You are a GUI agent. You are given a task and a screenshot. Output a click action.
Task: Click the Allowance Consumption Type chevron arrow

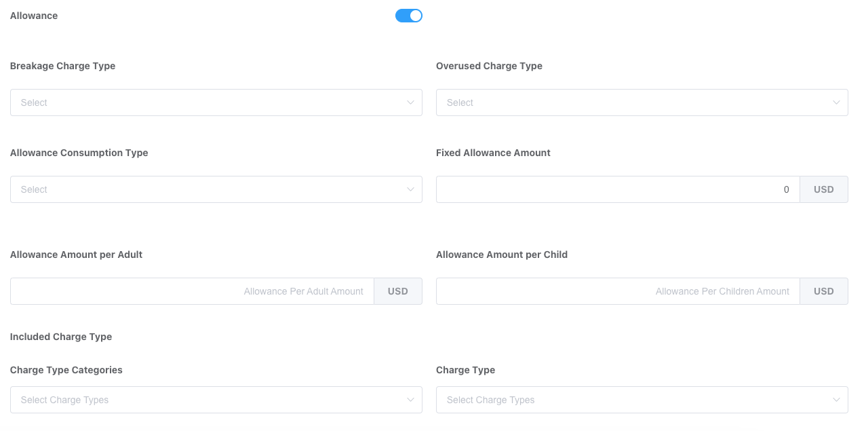tap(410, 189)
